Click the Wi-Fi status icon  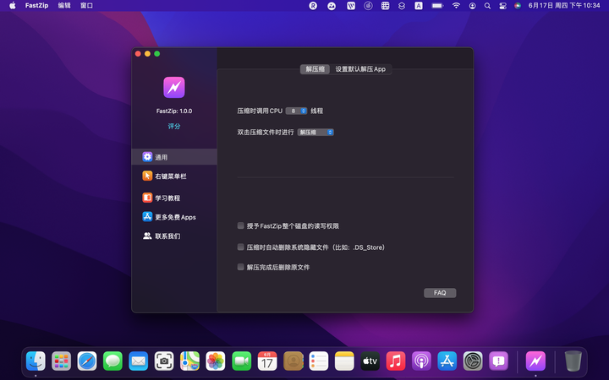[457, 5]
